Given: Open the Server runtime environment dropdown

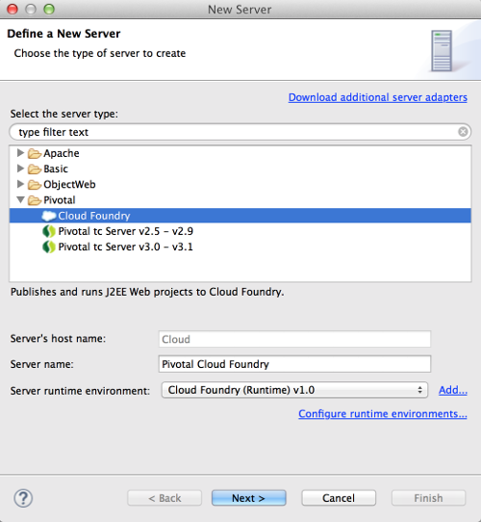Looking at the screenshot, I should (294, 390).
